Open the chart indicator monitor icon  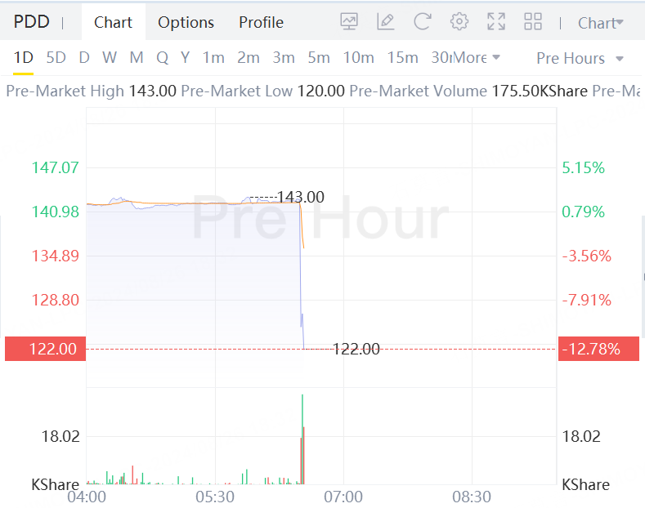tap(349, 21)
